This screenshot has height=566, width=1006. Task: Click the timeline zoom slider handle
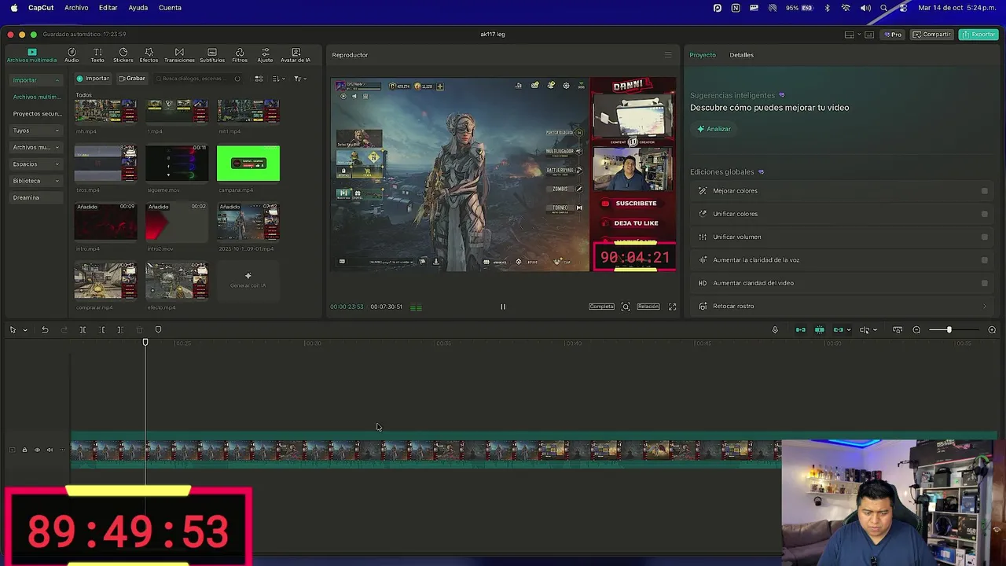coord(949,329)
